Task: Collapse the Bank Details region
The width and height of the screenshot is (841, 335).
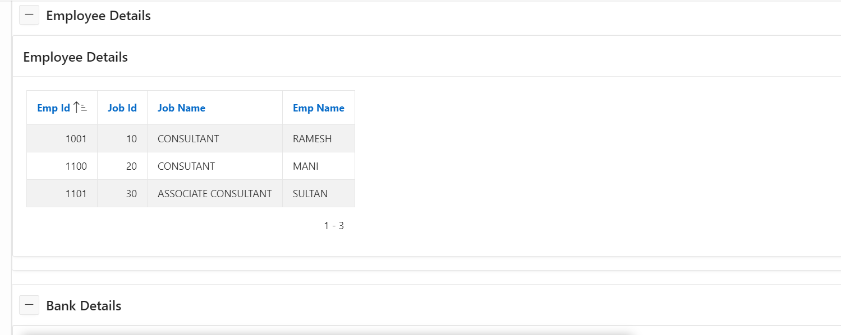Action: click(x=29, y=305)
